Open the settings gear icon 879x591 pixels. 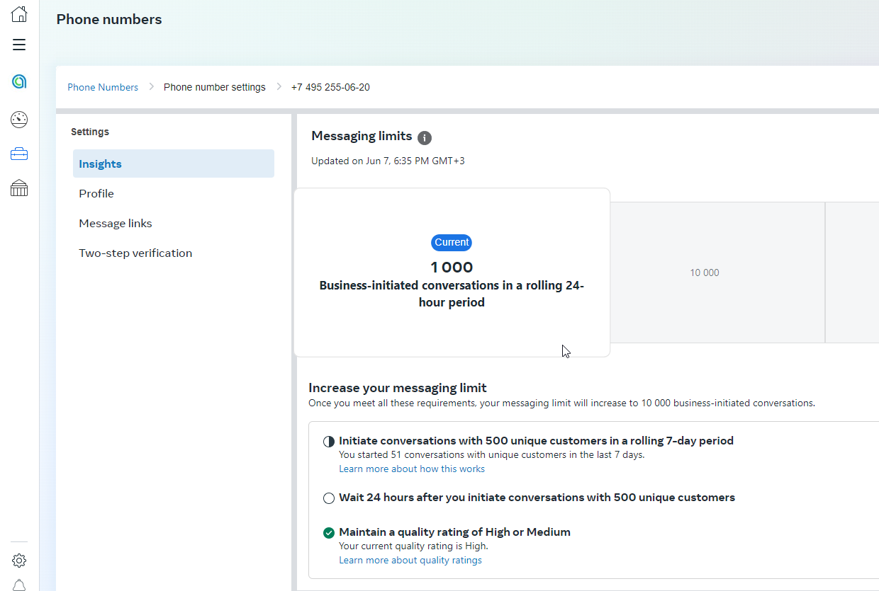[19, 561]
